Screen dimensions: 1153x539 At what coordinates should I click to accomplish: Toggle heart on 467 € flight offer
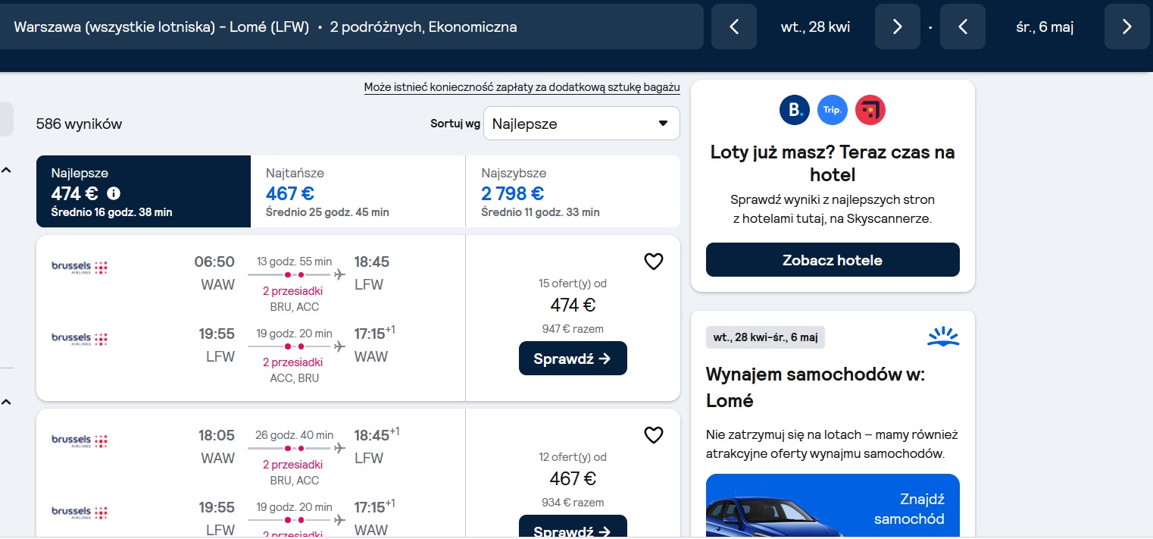click(x=653, y=435)
